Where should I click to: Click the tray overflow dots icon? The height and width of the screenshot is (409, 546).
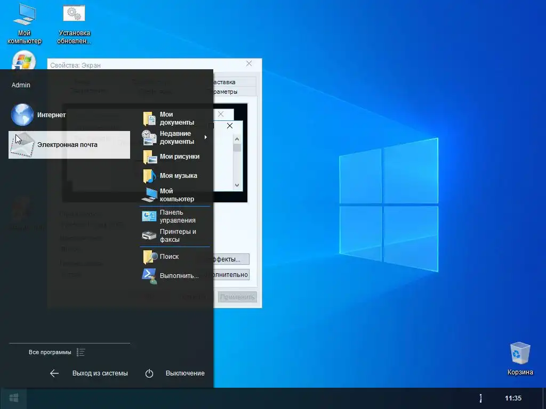coord(480,398)
